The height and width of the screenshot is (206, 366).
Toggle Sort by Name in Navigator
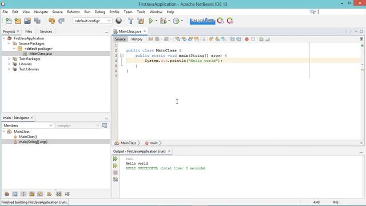click(59, 194)
